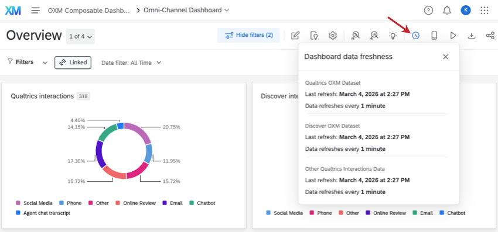Viewport: 498px width, 232px height.
Task: Open the Date filter: All Time dropdown
Action: 131,63
